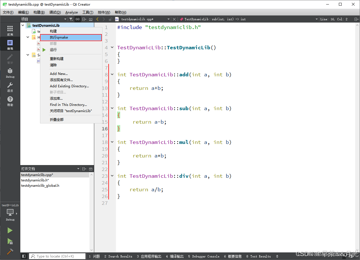
Task: Fold the sub function at line 13
Action: pyautogui.click(x=112, y=108)
